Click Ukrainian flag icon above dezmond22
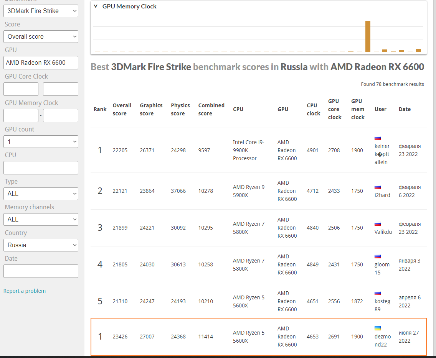The width and height of the screenshot is (436, 358). tap(378, 328)
